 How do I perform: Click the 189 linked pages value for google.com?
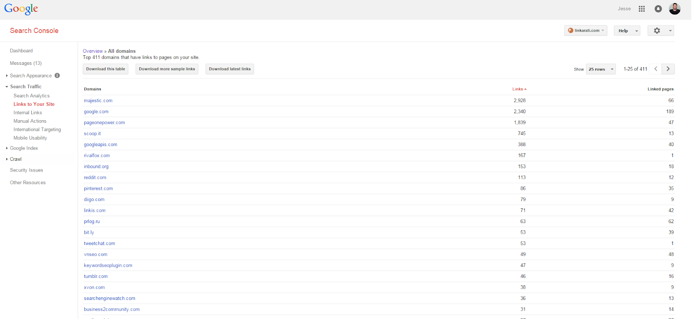[x=670, y=112]
